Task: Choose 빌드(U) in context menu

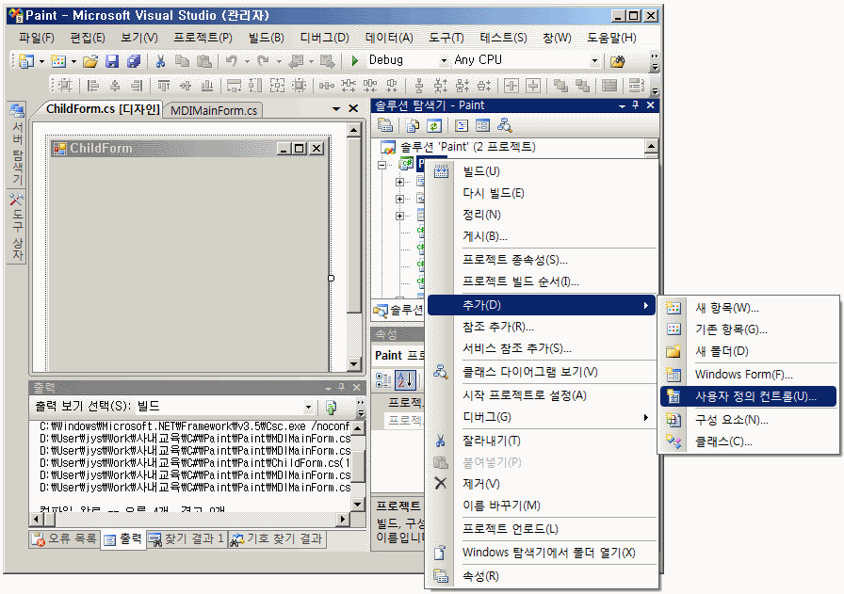Action: pyautogui.click(x=542, y=171)
